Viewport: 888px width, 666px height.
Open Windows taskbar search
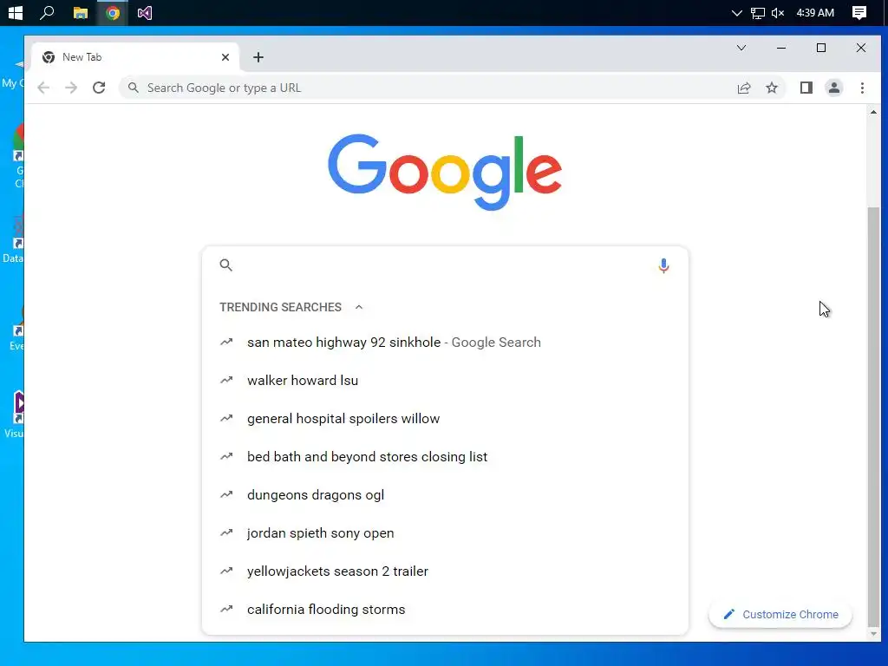coord(47,12)
